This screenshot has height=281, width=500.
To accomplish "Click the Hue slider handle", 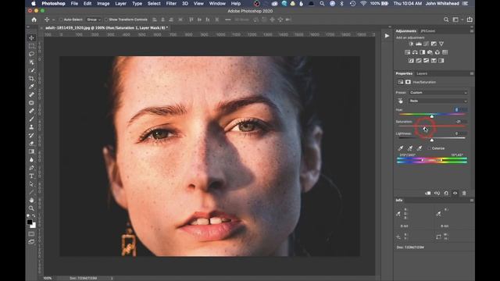I will (x=432, y=116).
